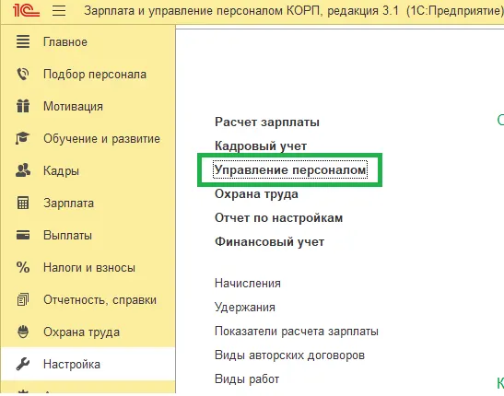Open Охрана труда settings link in panel

tap(256, 194)
